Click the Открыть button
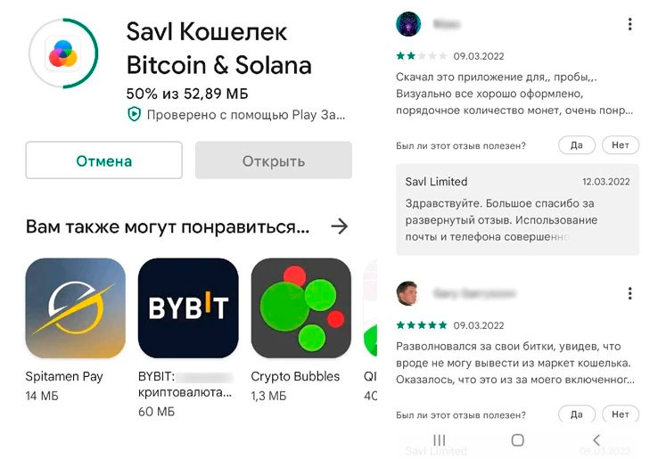This screenshot has width=658, height=459. tap(274, 160)
